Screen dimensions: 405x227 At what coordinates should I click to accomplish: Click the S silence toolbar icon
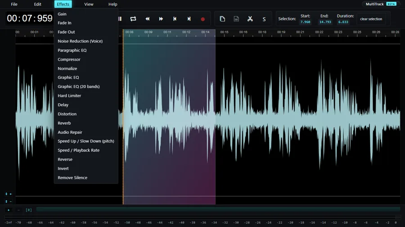point(264,19)
